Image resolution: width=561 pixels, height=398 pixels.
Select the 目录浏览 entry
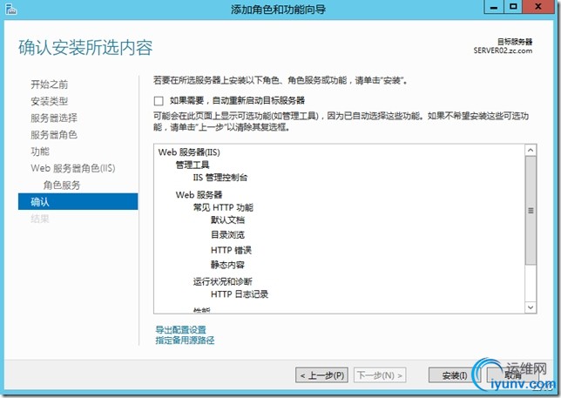tap(227, 235)
